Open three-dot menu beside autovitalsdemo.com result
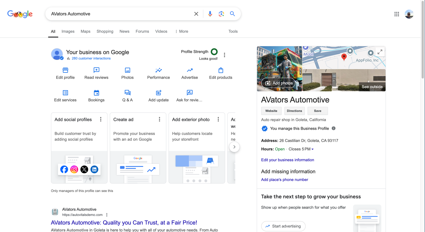Screen dimensions: 425x232 pyautogui.click(x=107, y=215)
